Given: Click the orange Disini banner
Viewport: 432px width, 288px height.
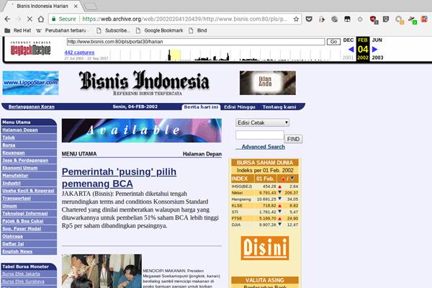Looking at the screenshot, I should [x=265, y=248].
